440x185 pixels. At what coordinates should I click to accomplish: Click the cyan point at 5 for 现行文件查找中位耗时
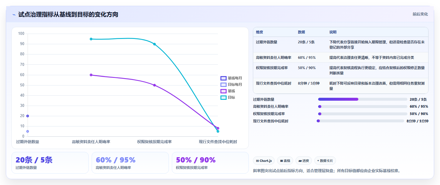pos(218,131)
